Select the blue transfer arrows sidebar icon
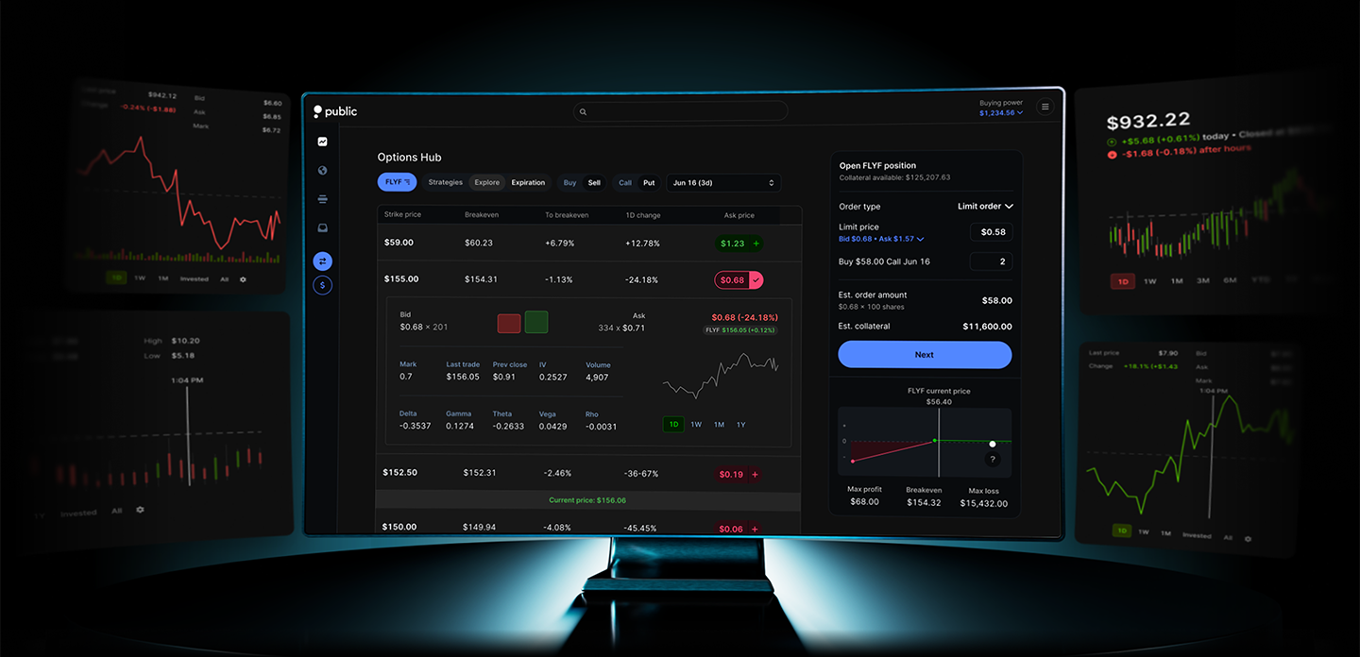 pos(323,261)
